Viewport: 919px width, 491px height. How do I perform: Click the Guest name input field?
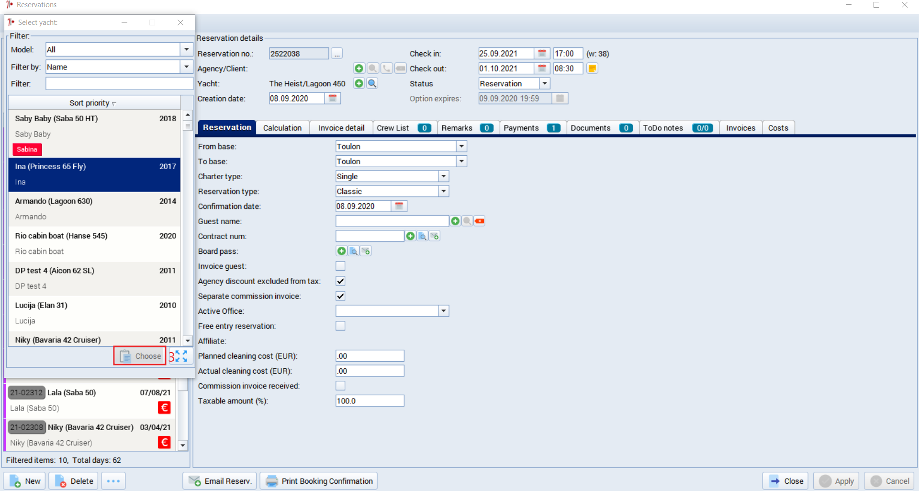pos(392,221)
